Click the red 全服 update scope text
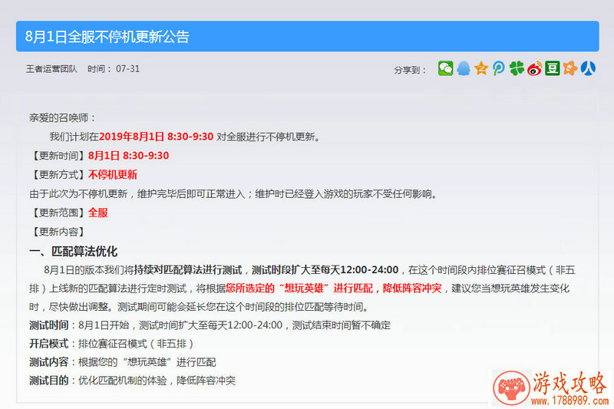This screenshot has height=409, width=614. click(97, 213)
